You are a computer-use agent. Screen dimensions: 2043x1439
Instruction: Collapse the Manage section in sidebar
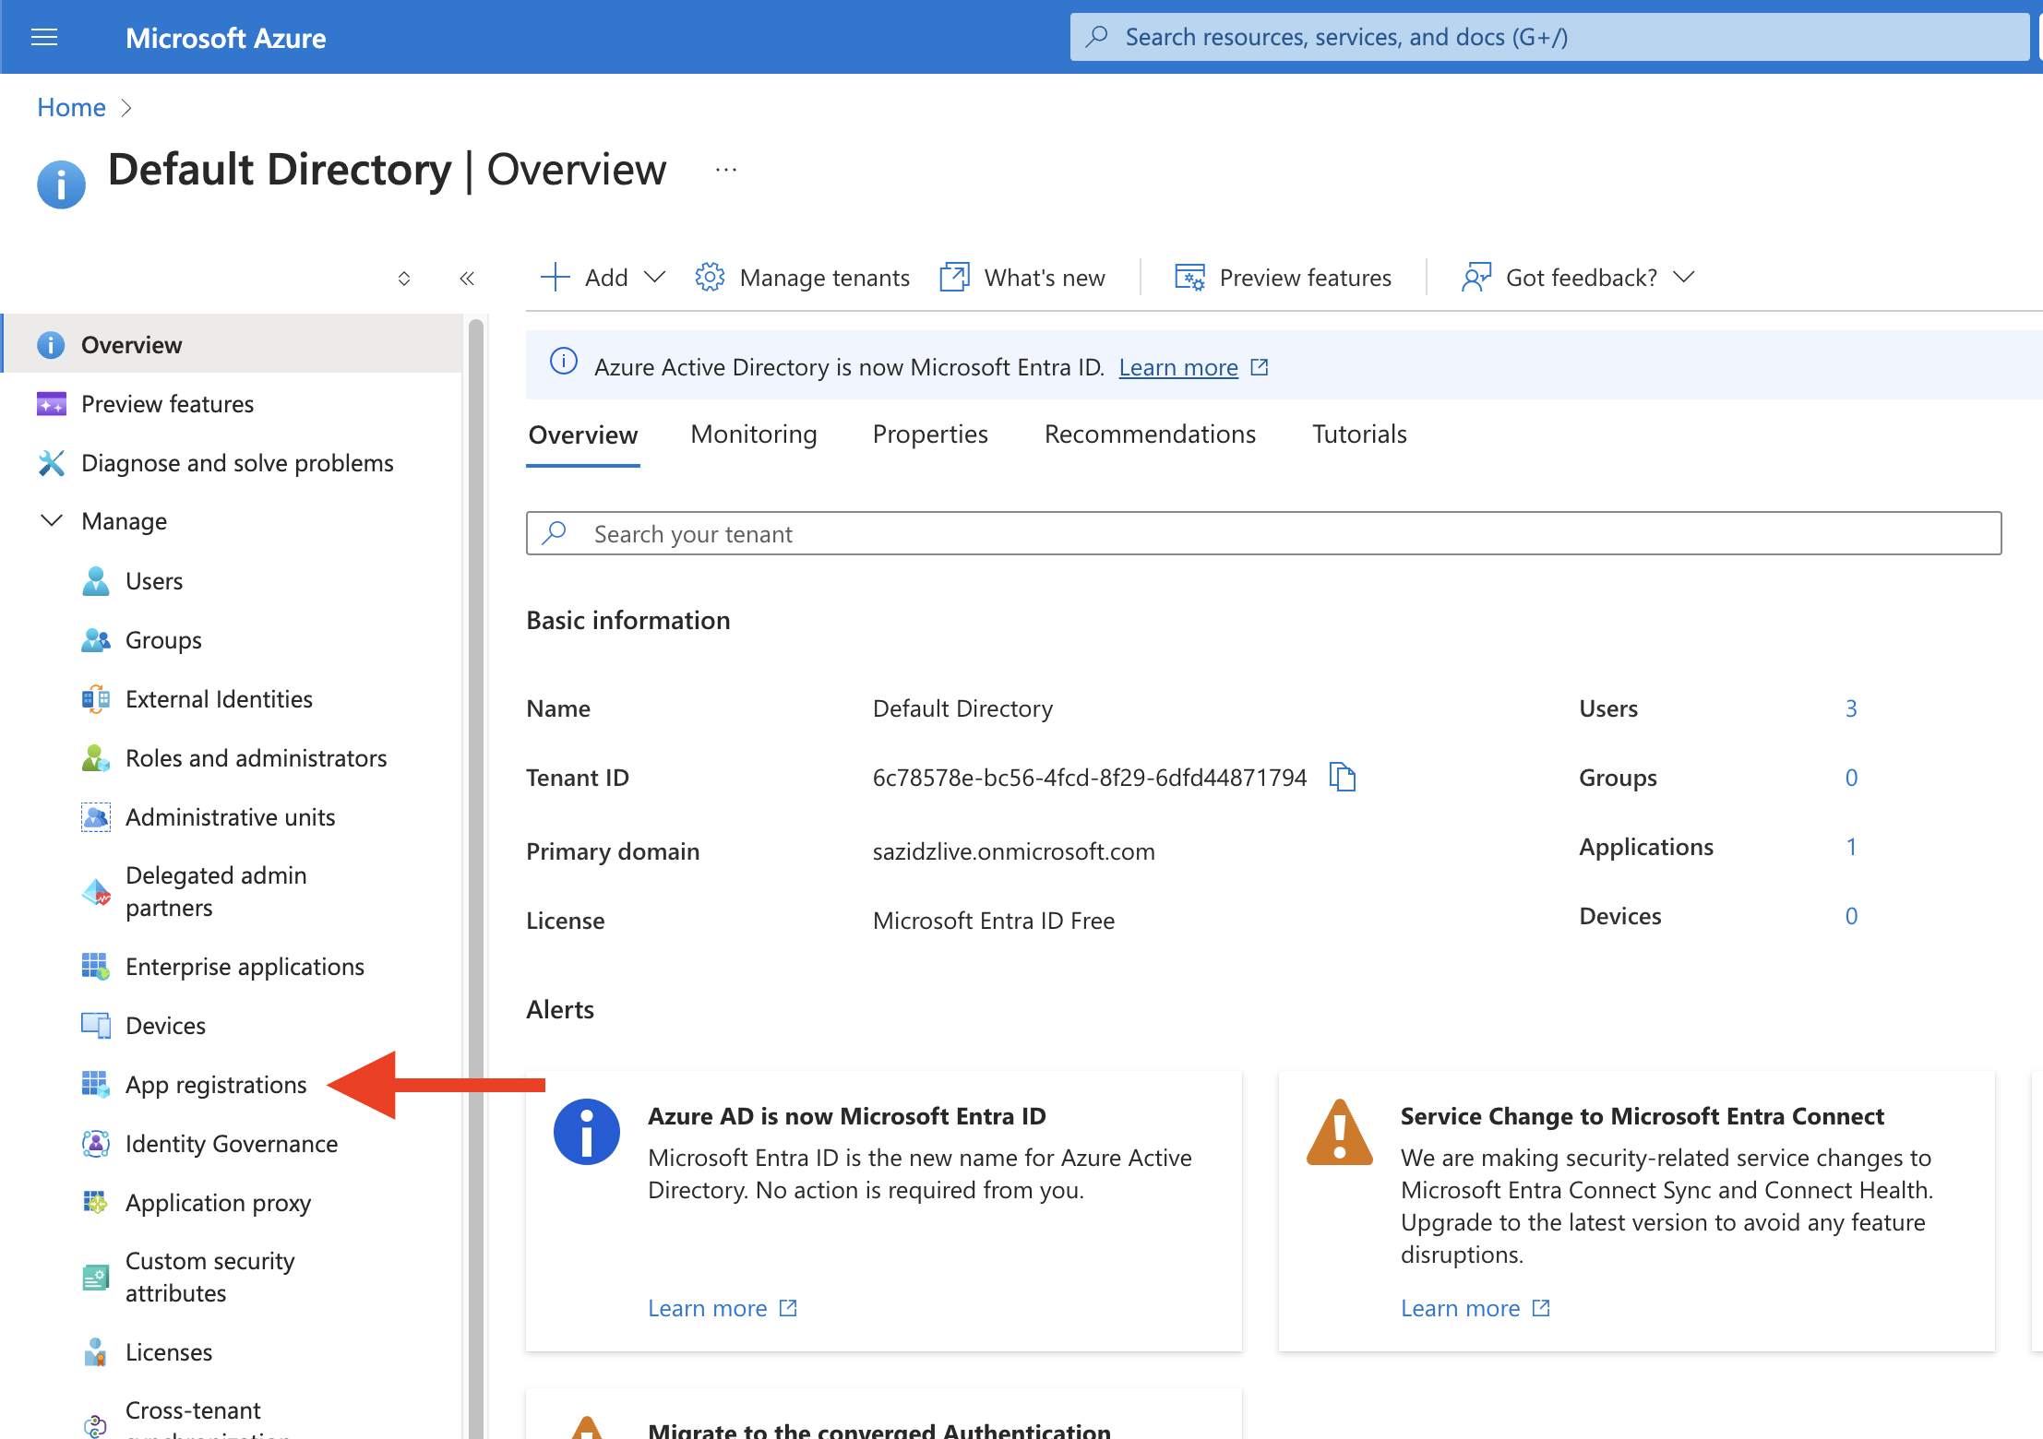pyautogui.click(x=52, y=521)
